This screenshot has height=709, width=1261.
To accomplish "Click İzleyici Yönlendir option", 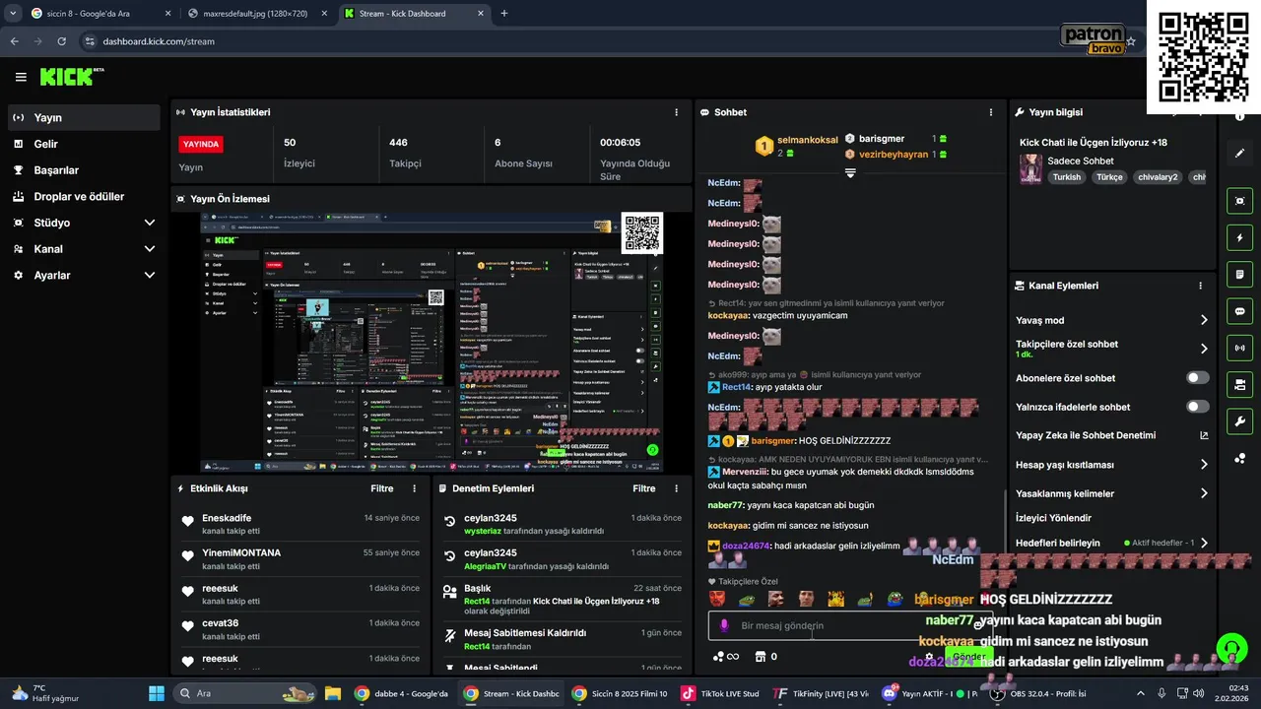I will pyautogui.click(x=1053, y=518).
